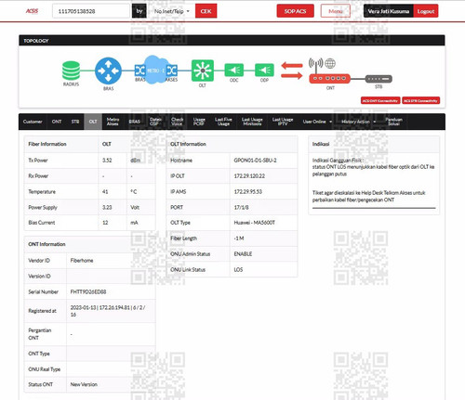Click the Temperature value 41

tap(105, 192)
